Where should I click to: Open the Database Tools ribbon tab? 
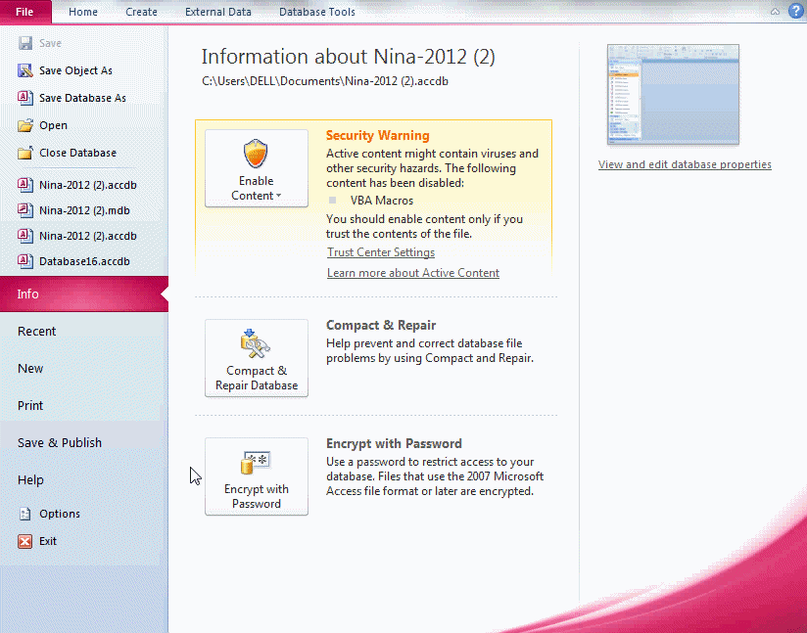(x=316, y=12)
